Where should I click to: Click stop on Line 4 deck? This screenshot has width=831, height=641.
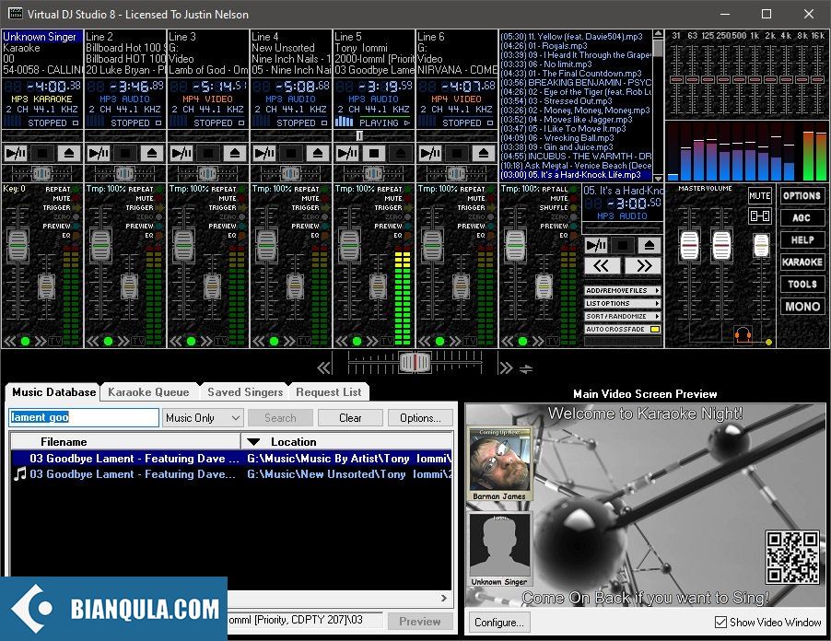[291, 154]
